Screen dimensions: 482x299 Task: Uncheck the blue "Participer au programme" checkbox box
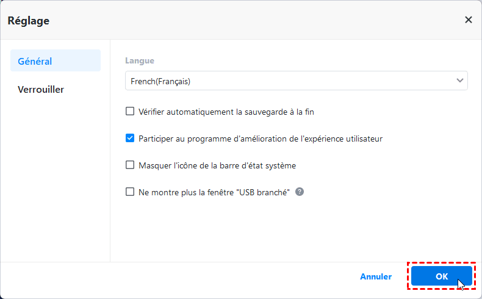130,139
